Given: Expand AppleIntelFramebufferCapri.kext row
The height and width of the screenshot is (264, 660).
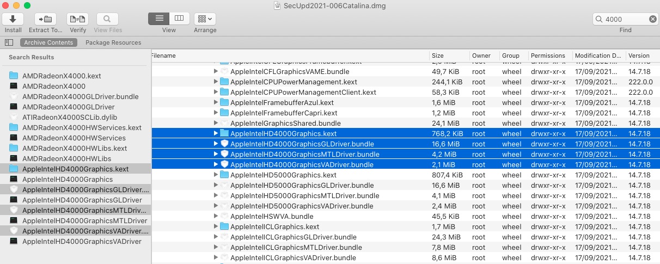Looking at the screenshot, I should click(x=216, y=113).
